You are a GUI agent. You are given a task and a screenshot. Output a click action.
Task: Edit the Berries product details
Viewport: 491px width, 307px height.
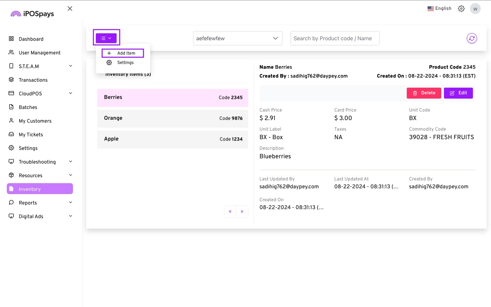[458, 93]
